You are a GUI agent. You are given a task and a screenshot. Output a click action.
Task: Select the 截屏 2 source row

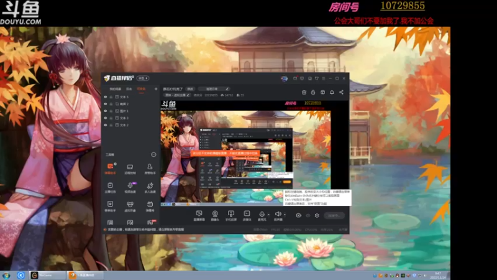(x=130, y=104)
